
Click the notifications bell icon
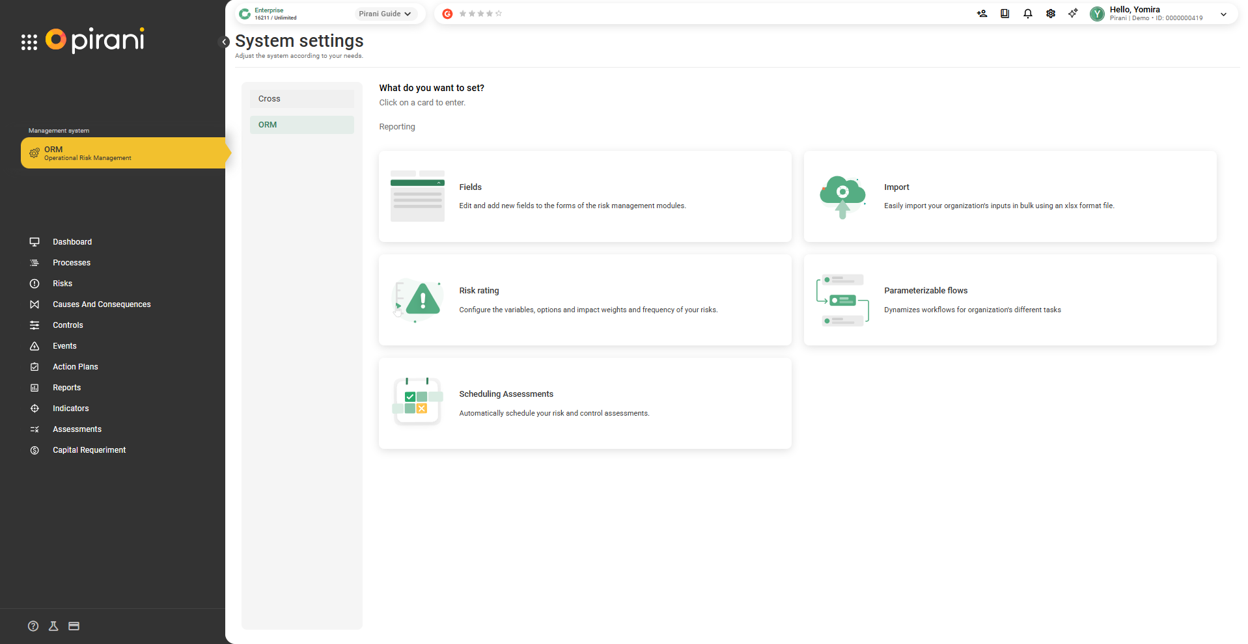(x=1027, y=14)
